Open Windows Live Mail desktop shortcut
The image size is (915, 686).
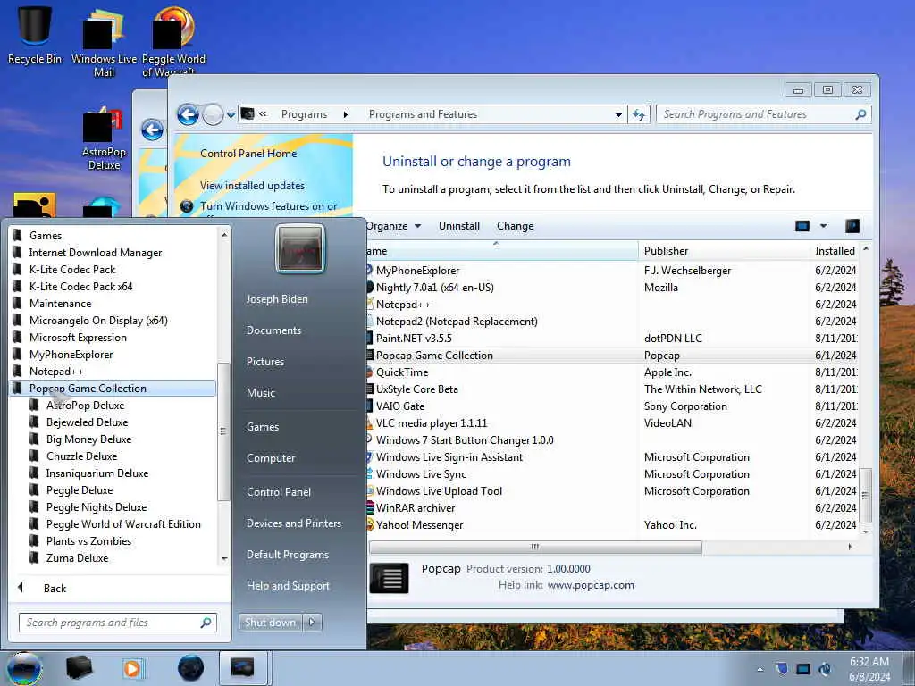coord(104,42)
